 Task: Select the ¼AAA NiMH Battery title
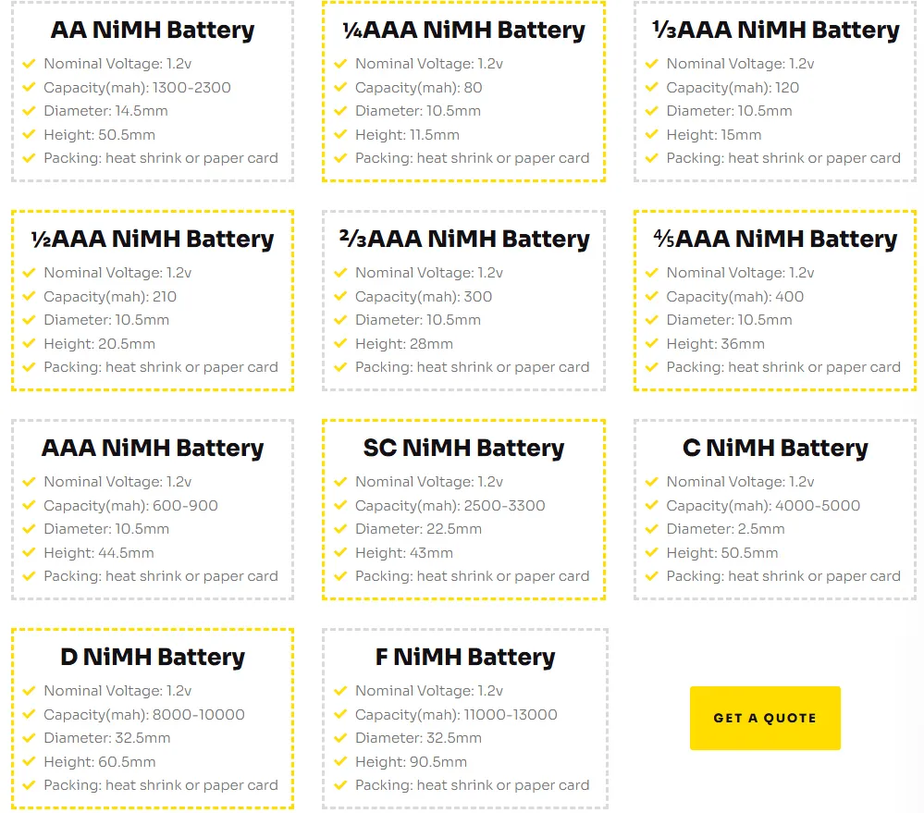[463, 31]
